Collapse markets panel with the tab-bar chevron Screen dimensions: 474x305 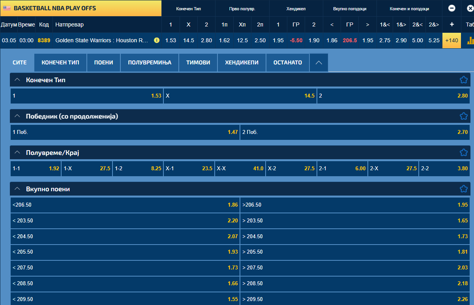click(319, 62)
